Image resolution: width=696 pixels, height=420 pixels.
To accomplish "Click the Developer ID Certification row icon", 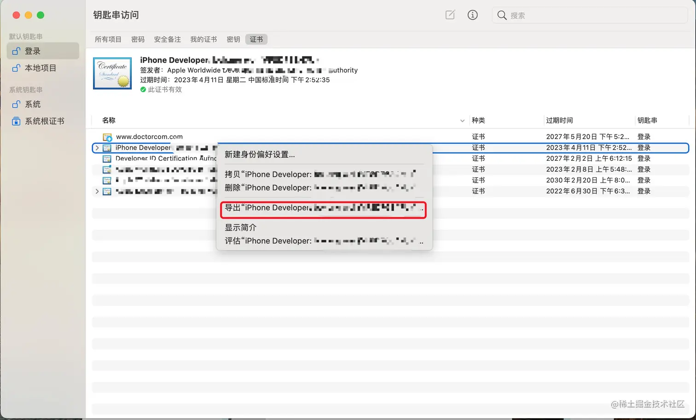I will (107, 158).
